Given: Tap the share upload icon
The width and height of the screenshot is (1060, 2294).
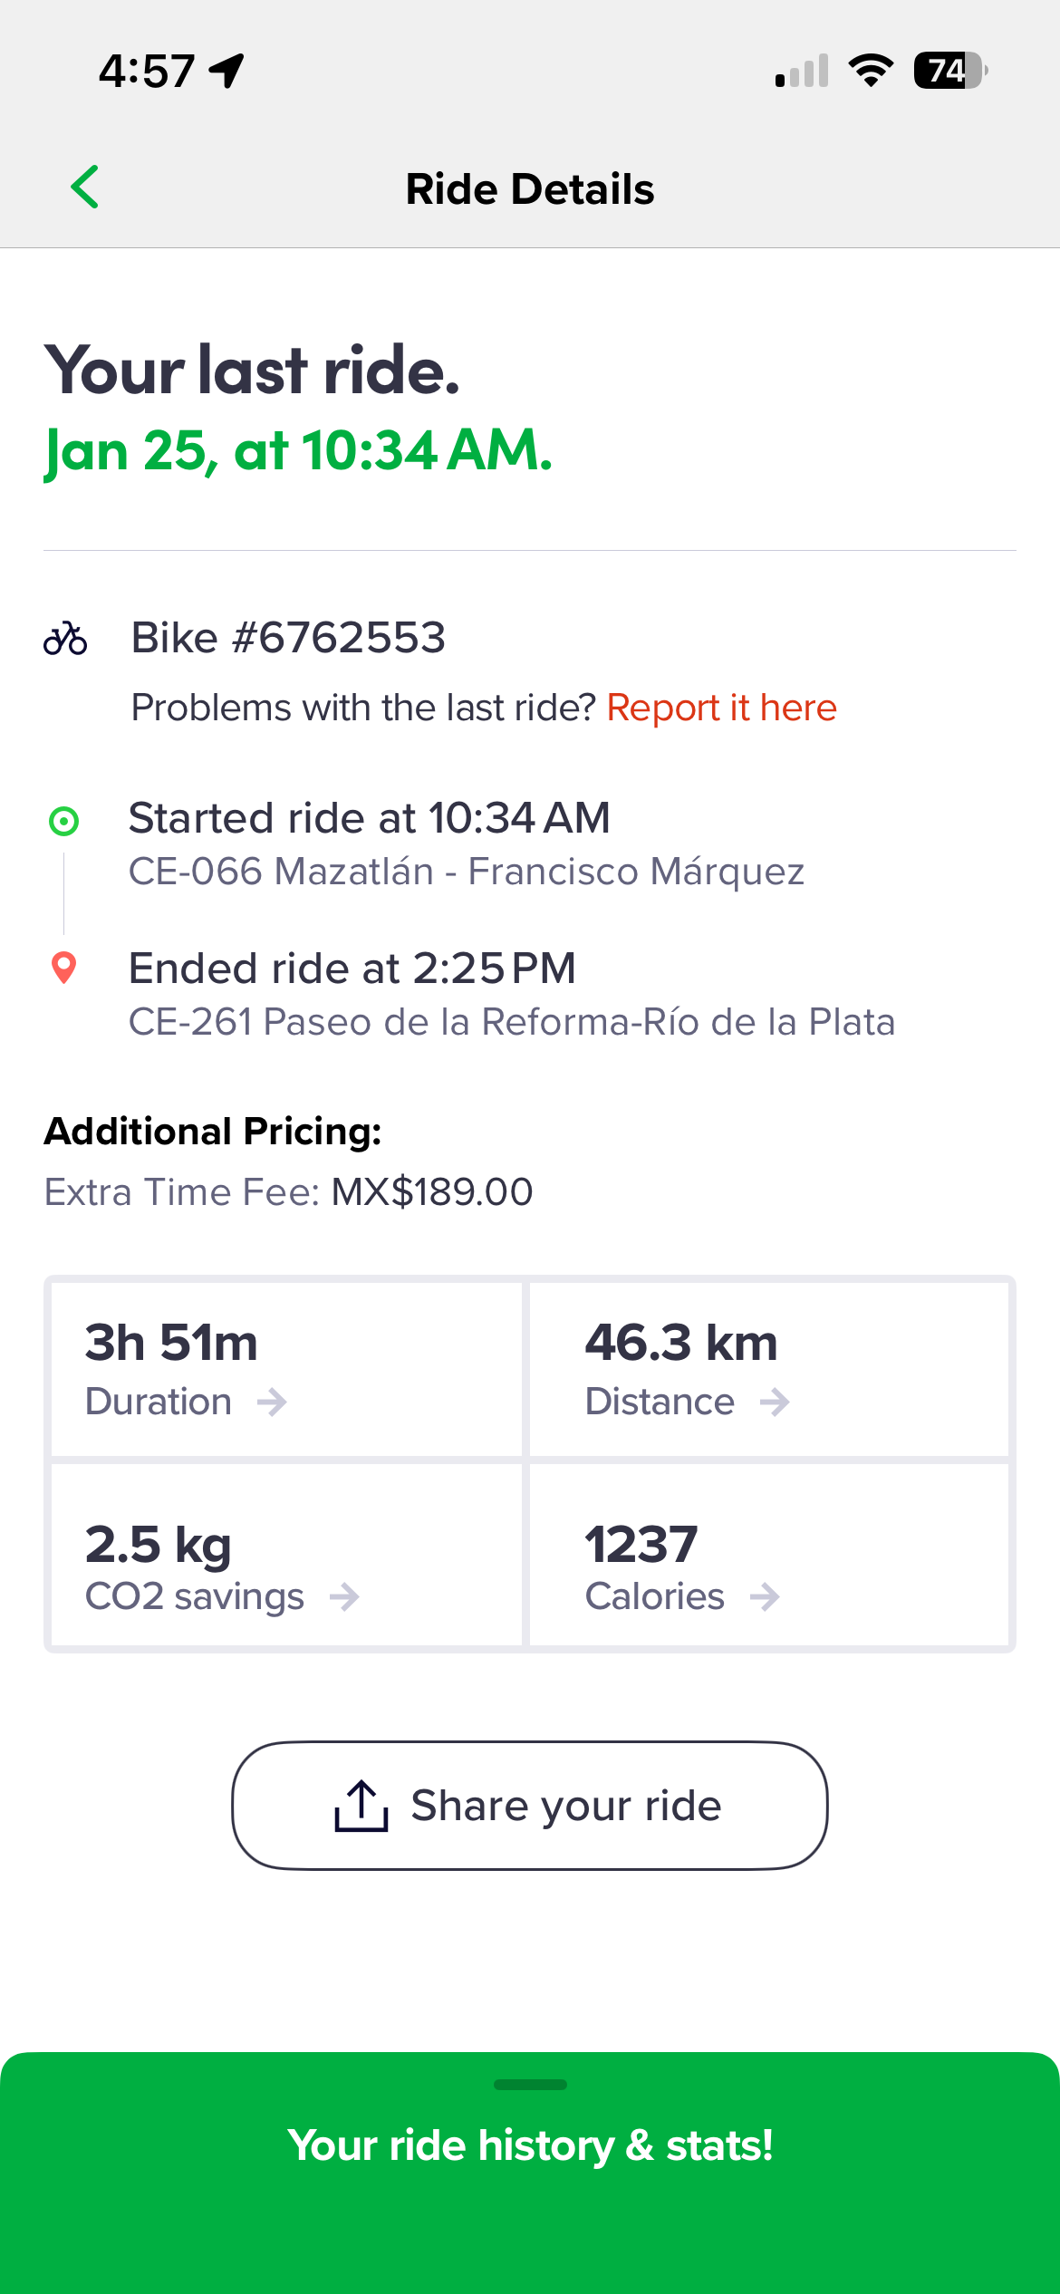Looking at the screenshot, I should [x=361, y=1806].
